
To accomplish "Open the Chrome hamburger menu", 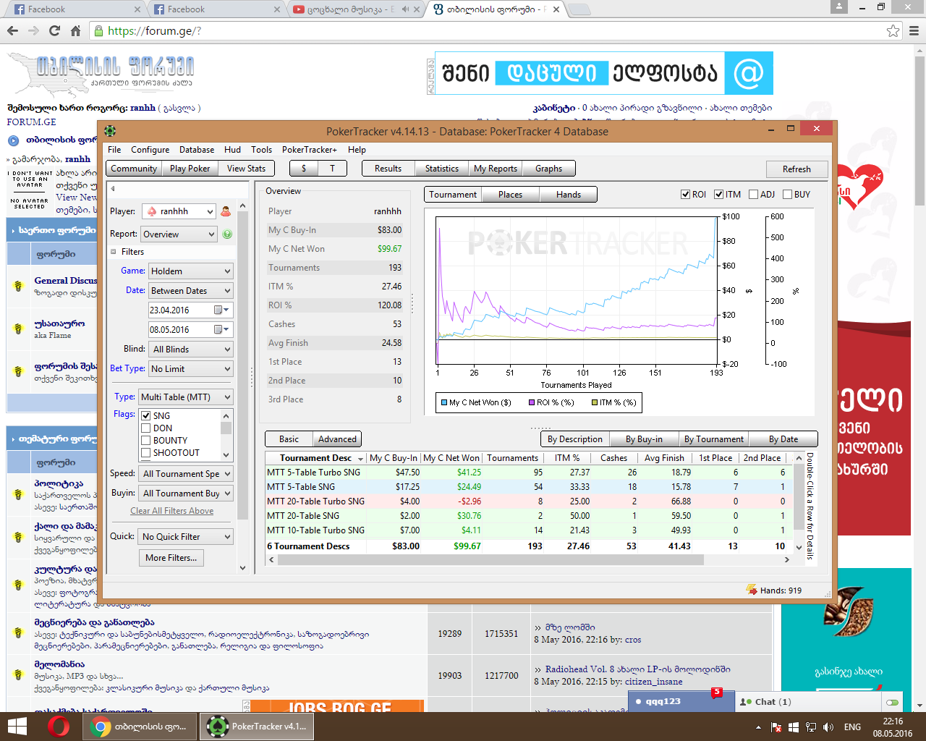I will [914, 31].
